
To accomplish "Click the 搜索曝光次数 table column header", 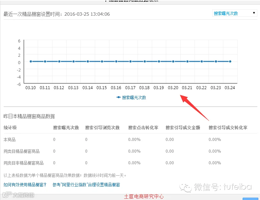I will point(66,128).
